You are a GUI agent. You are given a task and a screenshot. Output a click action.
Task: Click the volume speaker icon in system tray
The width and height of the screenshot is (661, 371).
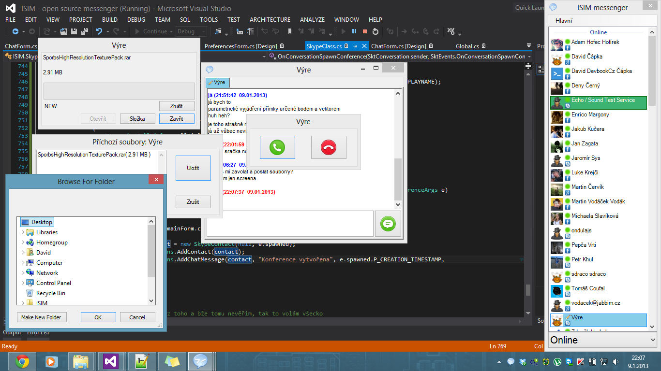pos(616,361)
